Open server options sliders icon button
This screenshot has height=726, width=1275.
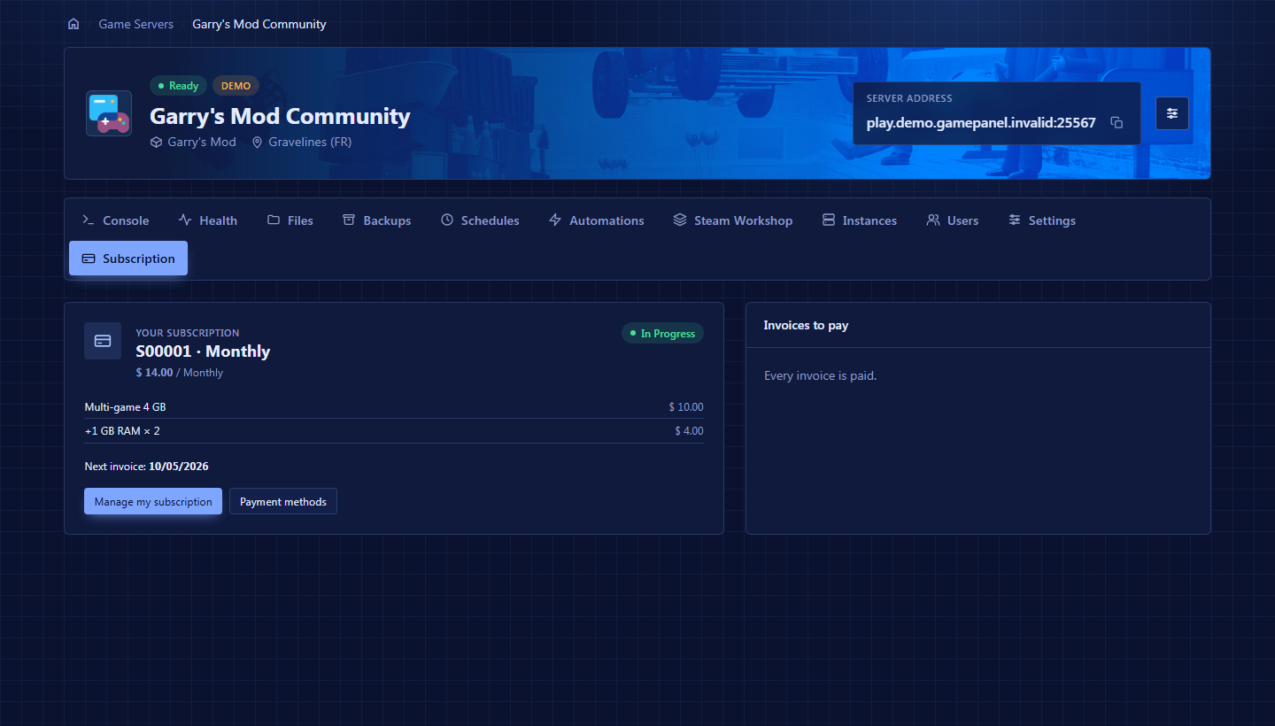click(x=1172, y=113)
